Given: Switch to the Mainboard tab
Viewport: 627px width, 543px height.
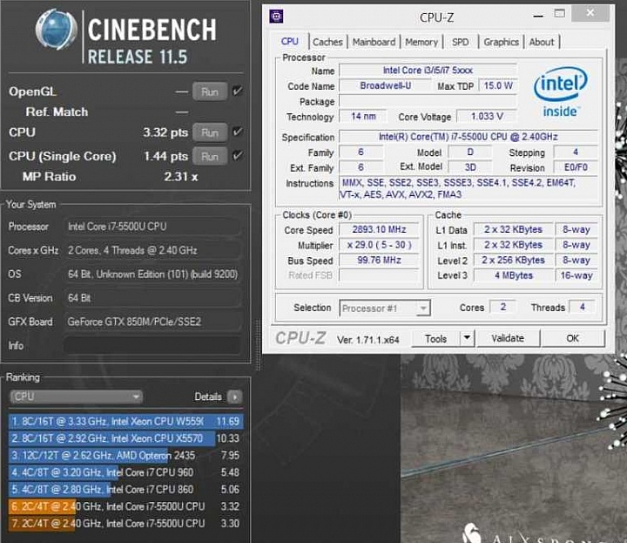Looking at the screenshot, I should (x=374, y=42).
